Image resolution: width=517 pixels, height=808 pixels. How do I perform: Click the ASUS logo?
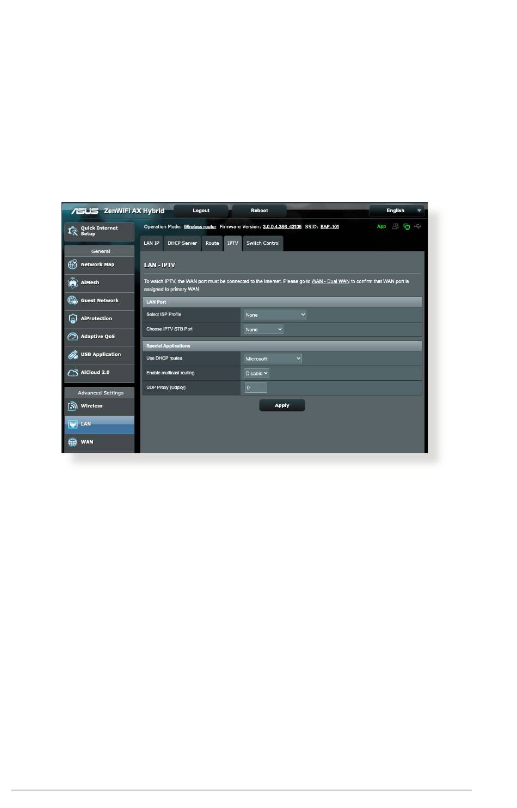[x=85, y=211]
